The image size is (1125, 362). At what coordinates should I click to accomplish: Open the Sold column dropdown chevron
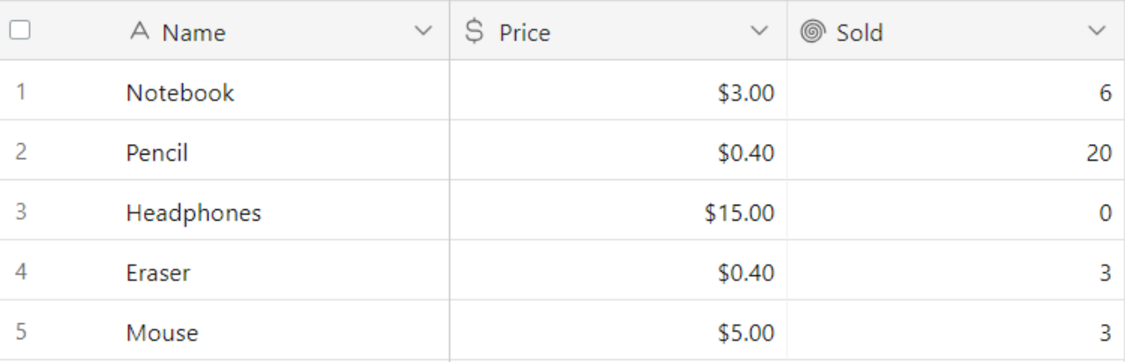point(1096,32)
